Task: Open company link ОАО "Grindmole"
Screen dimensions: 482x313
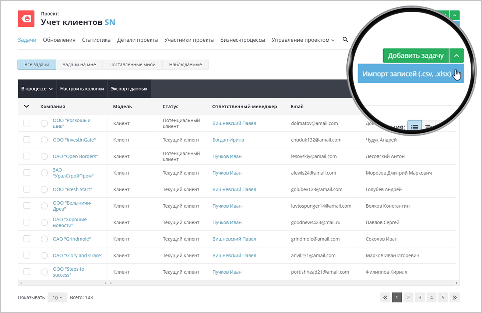Action: [72, 239]
